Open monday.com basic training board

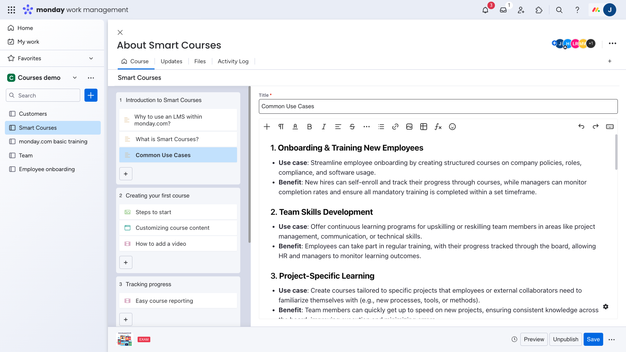[x=53, y=141]
